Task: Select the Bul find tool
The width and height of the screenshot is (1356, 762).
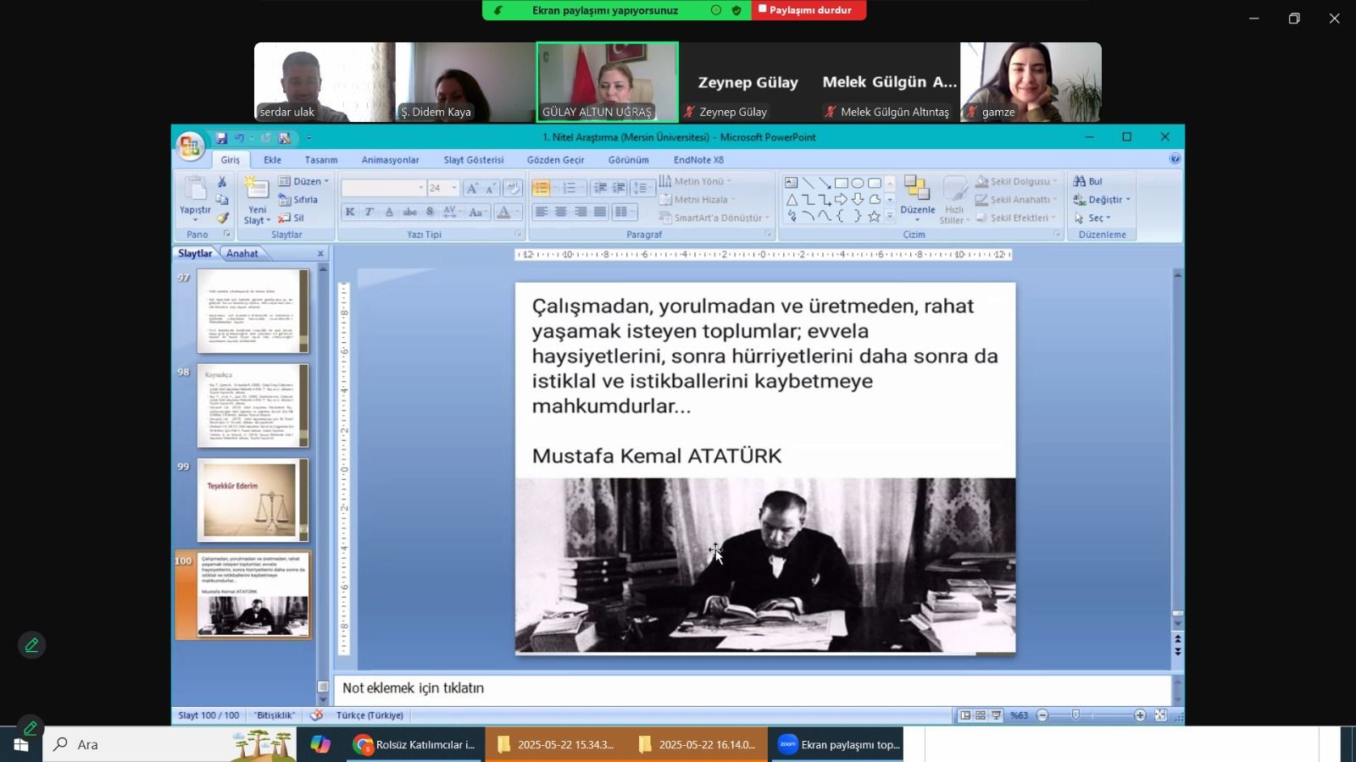Action: (1088, 181)
